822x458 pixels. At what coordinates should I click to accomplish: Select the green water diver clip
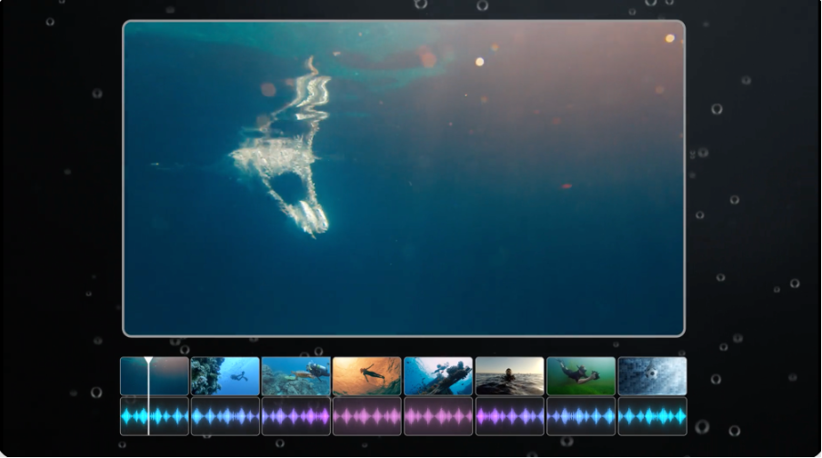581,375
